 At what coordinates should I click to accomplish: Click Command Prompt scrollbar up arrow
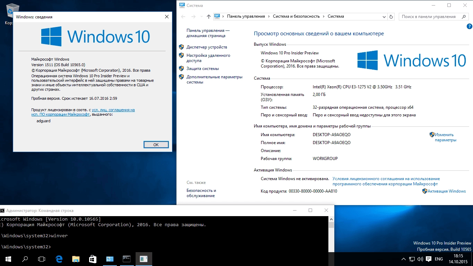click(331, 219)
